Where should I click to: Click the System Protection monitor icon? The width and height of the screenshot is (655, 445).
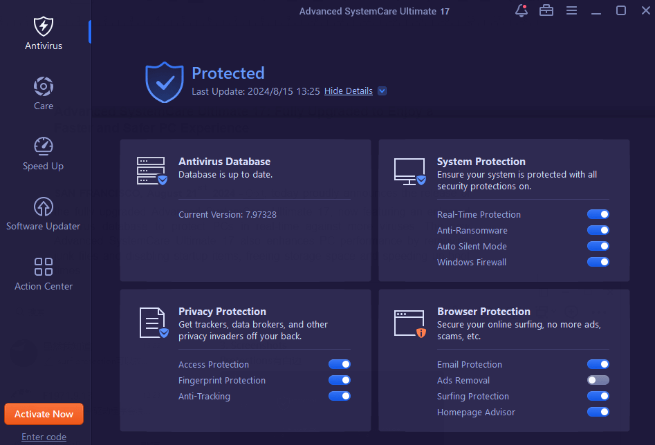coord(410,171)
